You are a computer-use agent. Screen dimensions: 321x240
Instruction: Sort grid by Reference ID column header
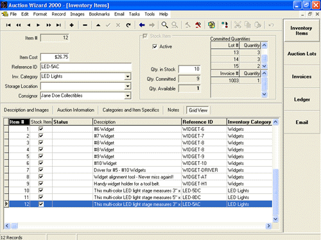[x=204, y=122]
